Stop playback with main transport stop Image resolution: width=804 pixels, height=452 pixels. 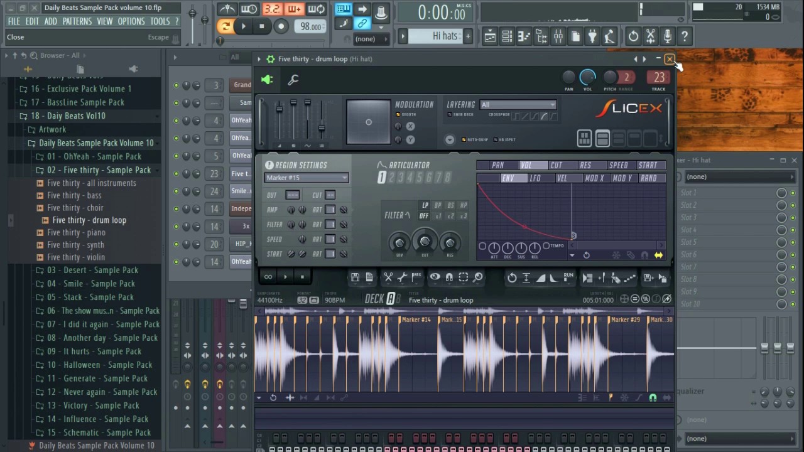coord(262,26)
